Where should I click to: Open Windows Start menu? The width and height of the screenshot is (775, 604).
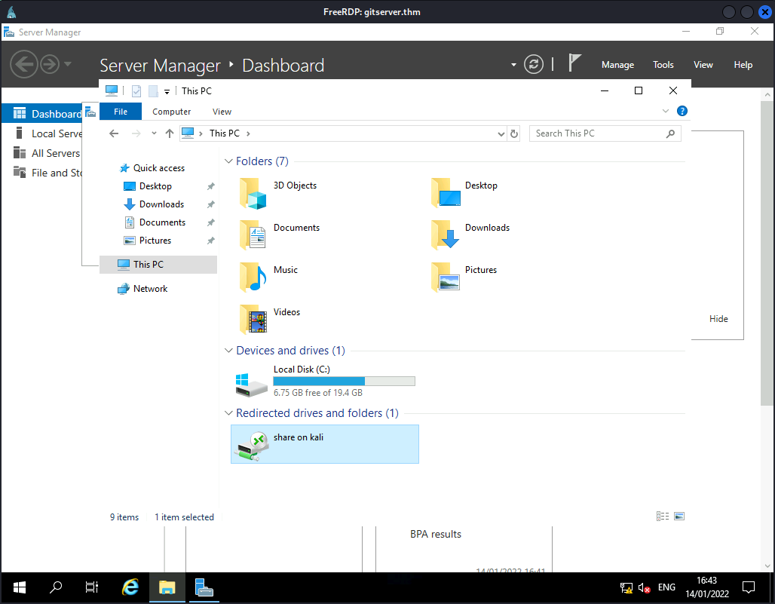pos(20,587)
